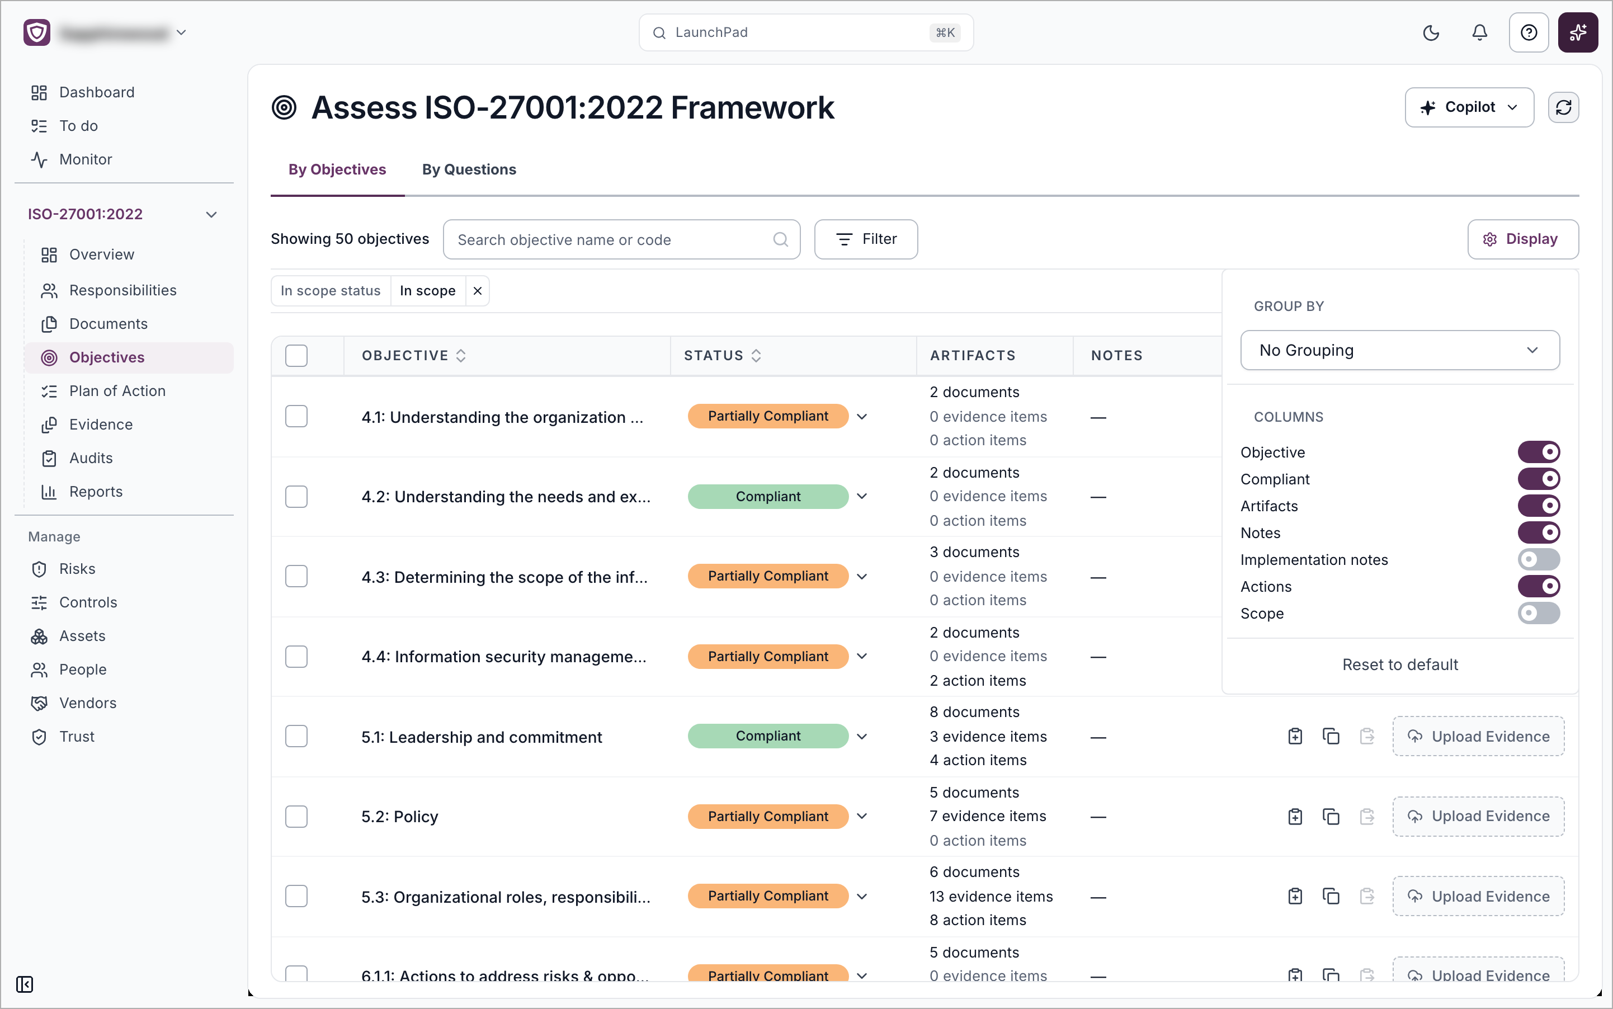Expand the Copilot dropdown button
1613x1009 pixels.
click(x=1469, y=107)
